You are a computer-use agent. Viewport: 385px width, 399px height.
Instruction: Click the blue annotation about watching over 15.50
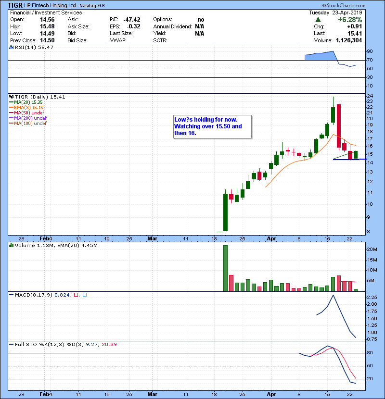pos(213,126)
